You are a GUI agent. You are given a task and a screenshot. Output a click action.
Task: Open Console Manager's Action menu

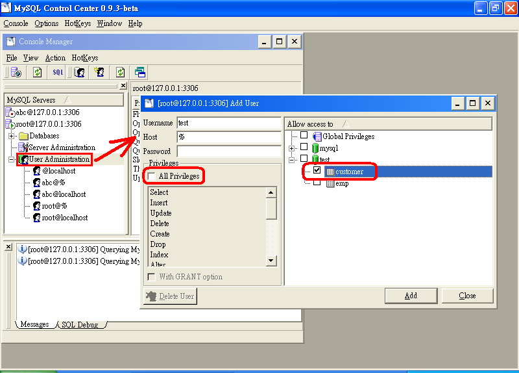[x=55, y=58]
